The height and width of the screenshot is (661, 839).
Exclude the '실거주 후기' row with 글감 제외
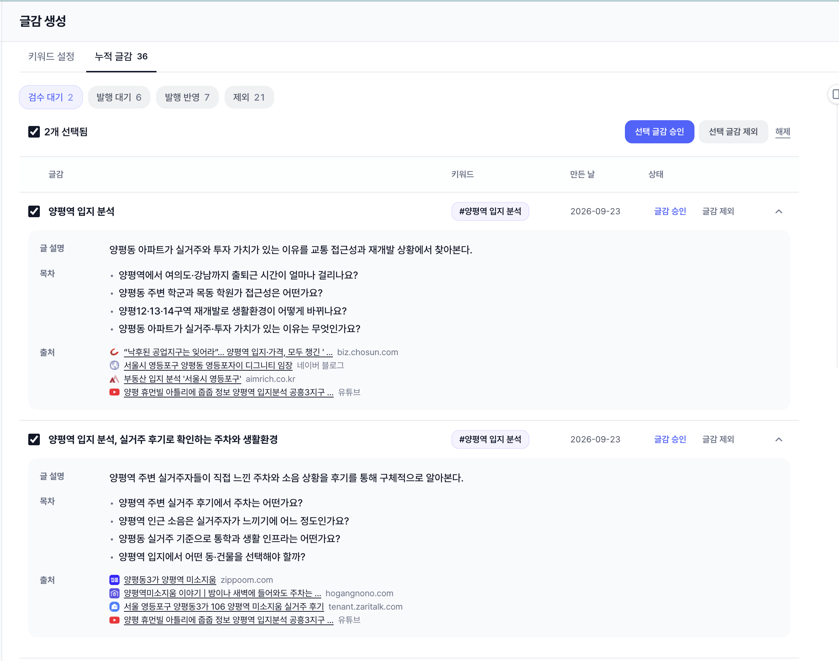tap(718, 439)
